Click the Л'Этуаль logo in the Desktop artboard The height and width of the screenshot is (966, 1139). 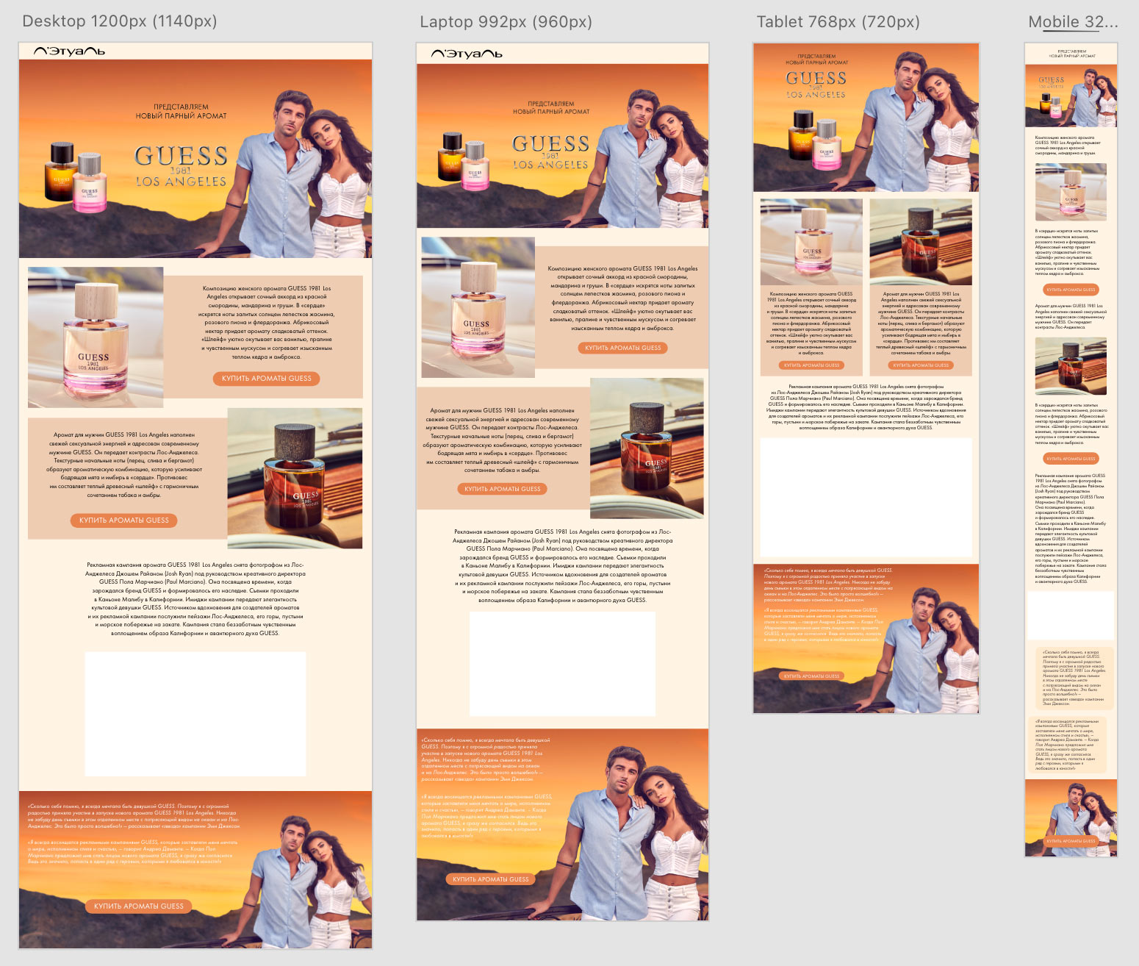point(70,51)
